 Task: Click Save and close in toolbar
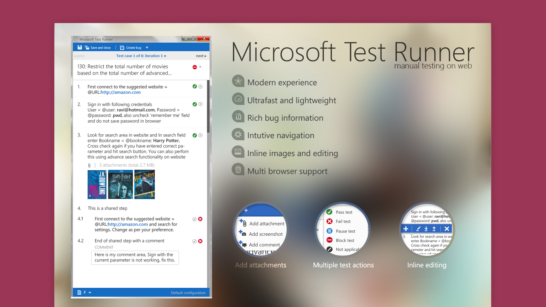click(x=98, y=48)
